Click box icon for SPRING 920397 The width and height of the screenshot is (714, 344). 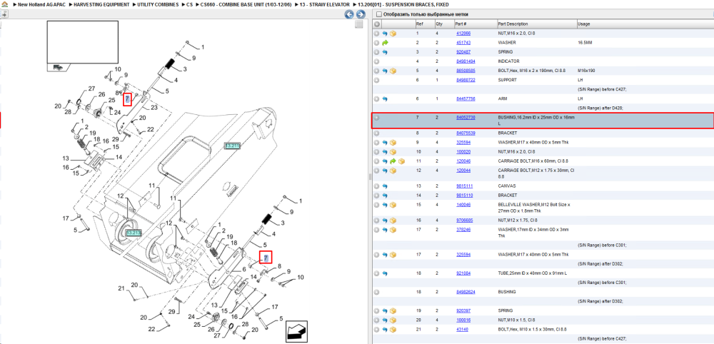(x=393, y=310)
